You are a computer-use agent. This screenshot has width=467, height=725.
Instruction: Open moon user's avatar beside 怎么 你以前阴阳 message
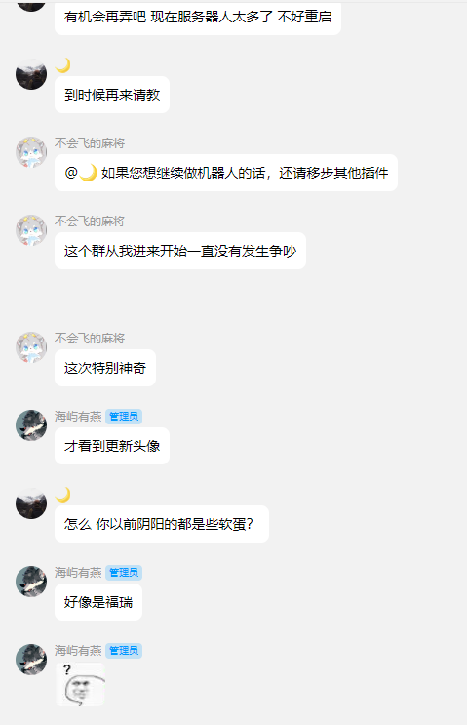point(31,503)
